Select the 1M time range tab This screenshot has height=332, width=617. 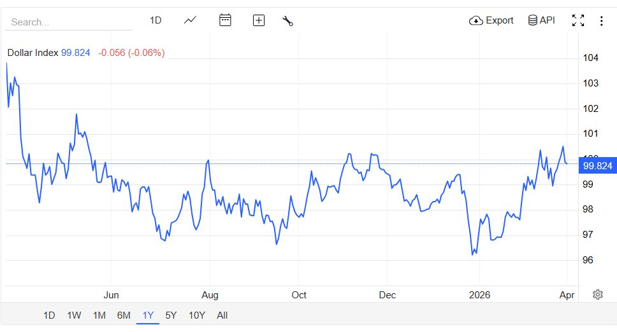[x=99, y=315]
